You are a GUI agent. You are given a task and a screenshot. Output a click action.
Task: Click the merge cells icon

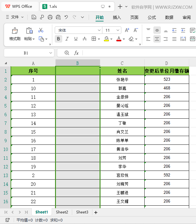(x=193, y=39)
